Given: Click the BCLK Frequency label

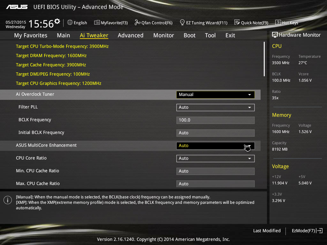Looking at the screenshot, I should [x=34, y=120].
